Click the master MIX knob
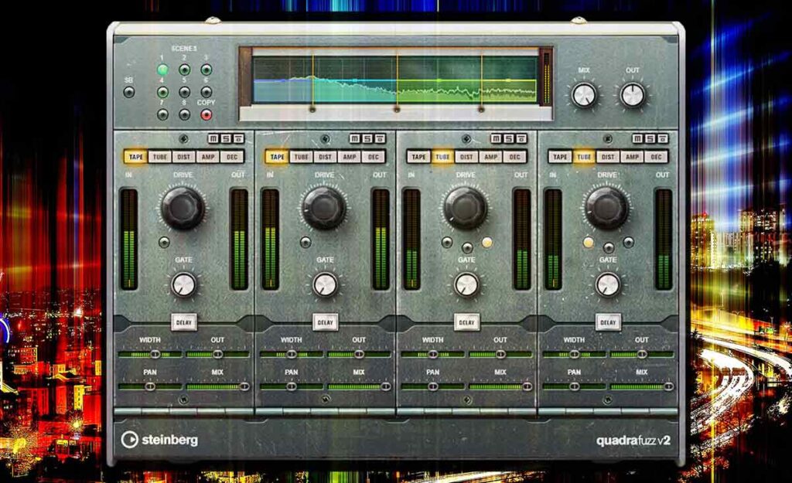 [x=585, y=95]
